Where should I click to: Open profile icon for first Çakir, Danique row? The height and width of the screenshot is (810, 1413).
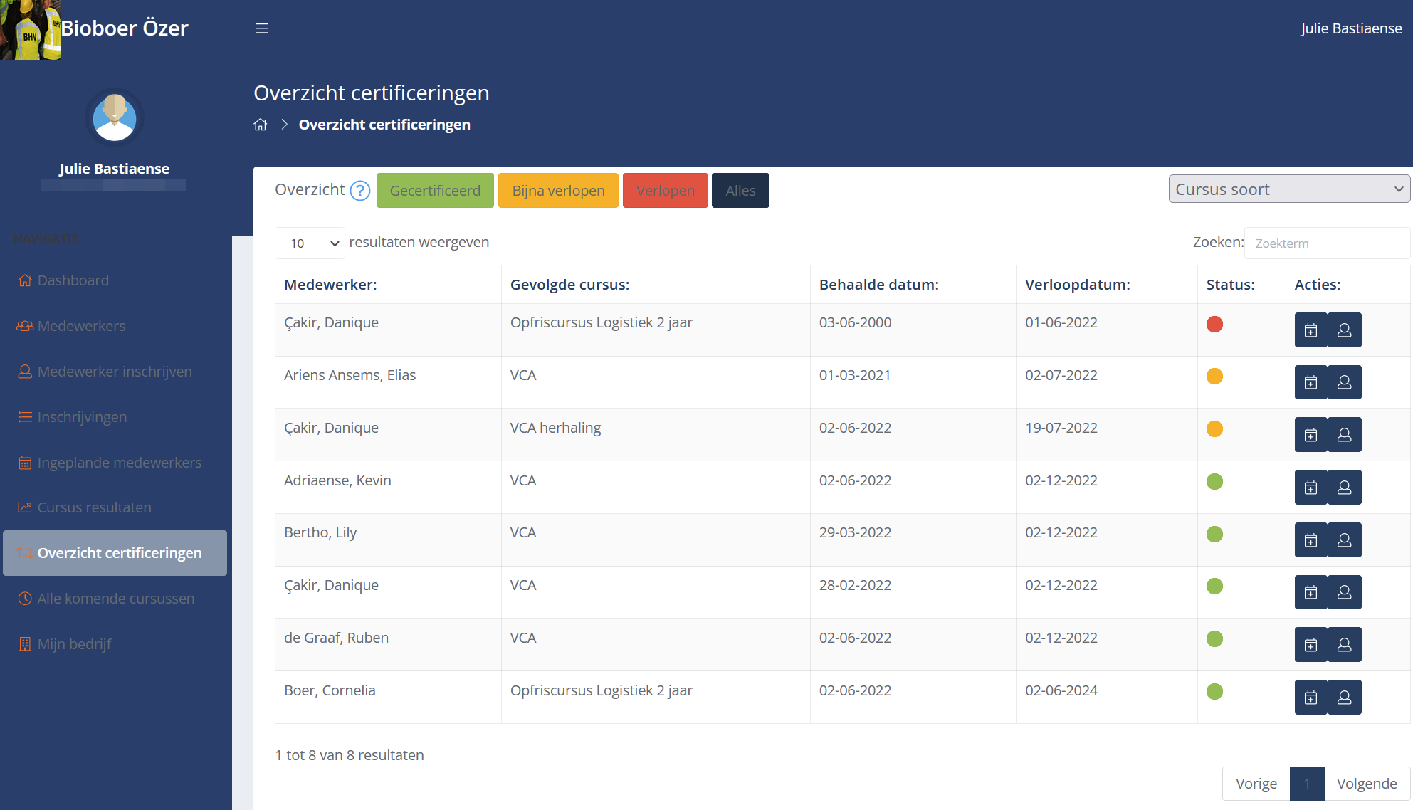1344,330
